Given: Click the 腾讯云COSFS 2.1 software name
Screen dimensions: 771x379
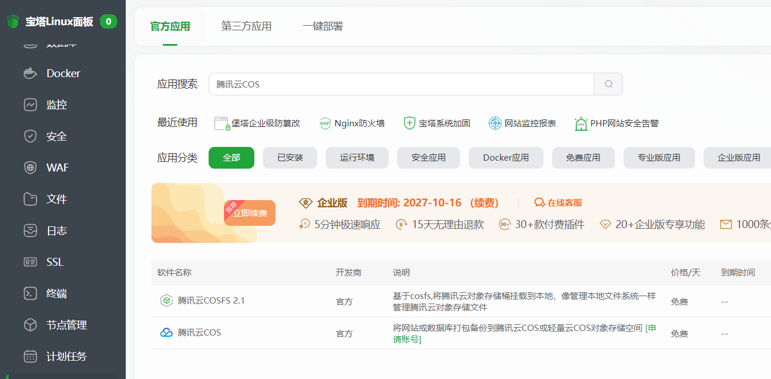Looking at the screenshot, I should (211, 301).
